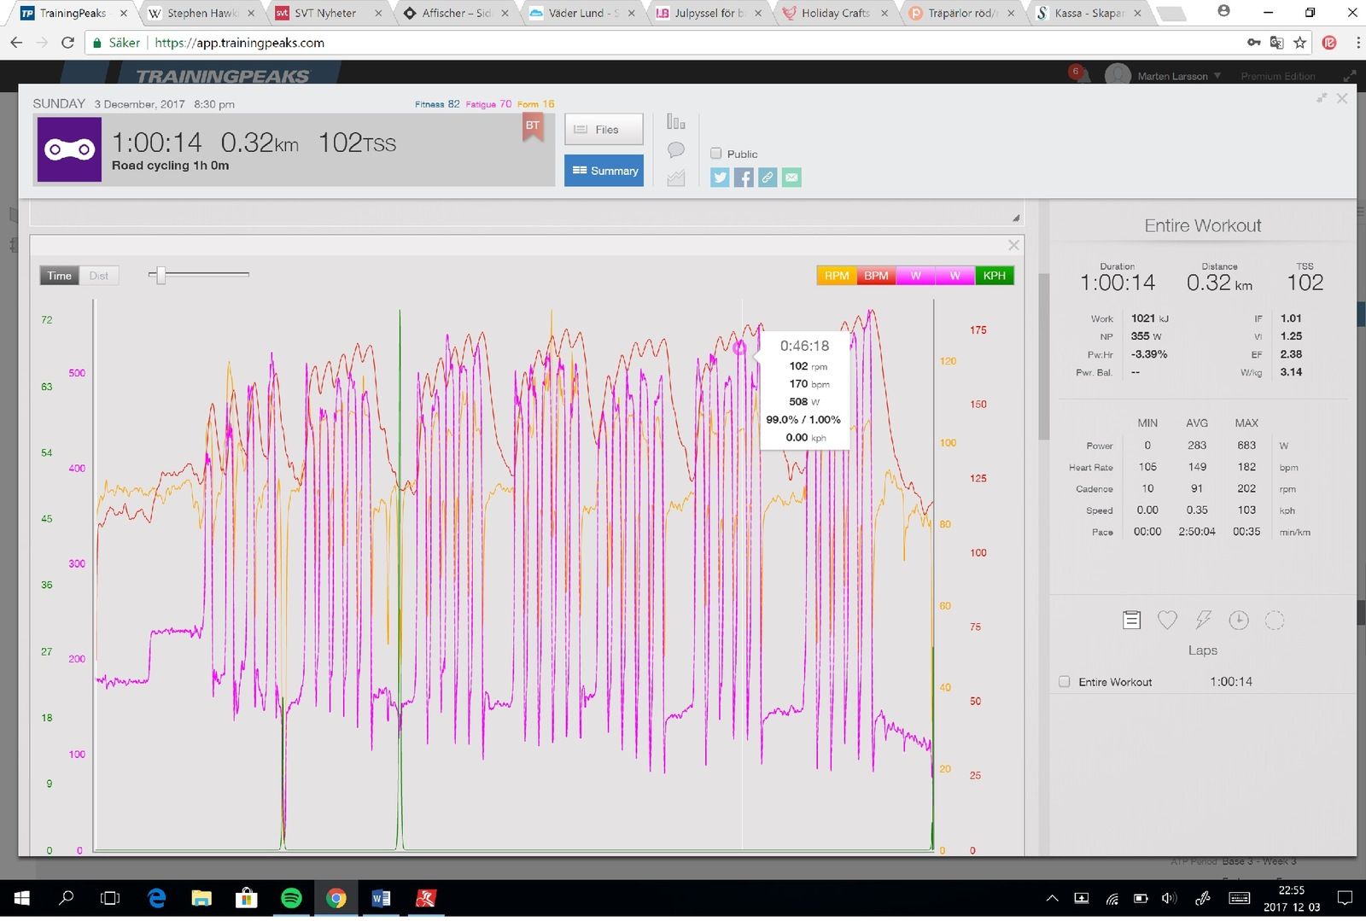Toggle the RPM cadence series on graph
Image resolution: width=1366 pixels, height=921 pixels.
point(836,276)
